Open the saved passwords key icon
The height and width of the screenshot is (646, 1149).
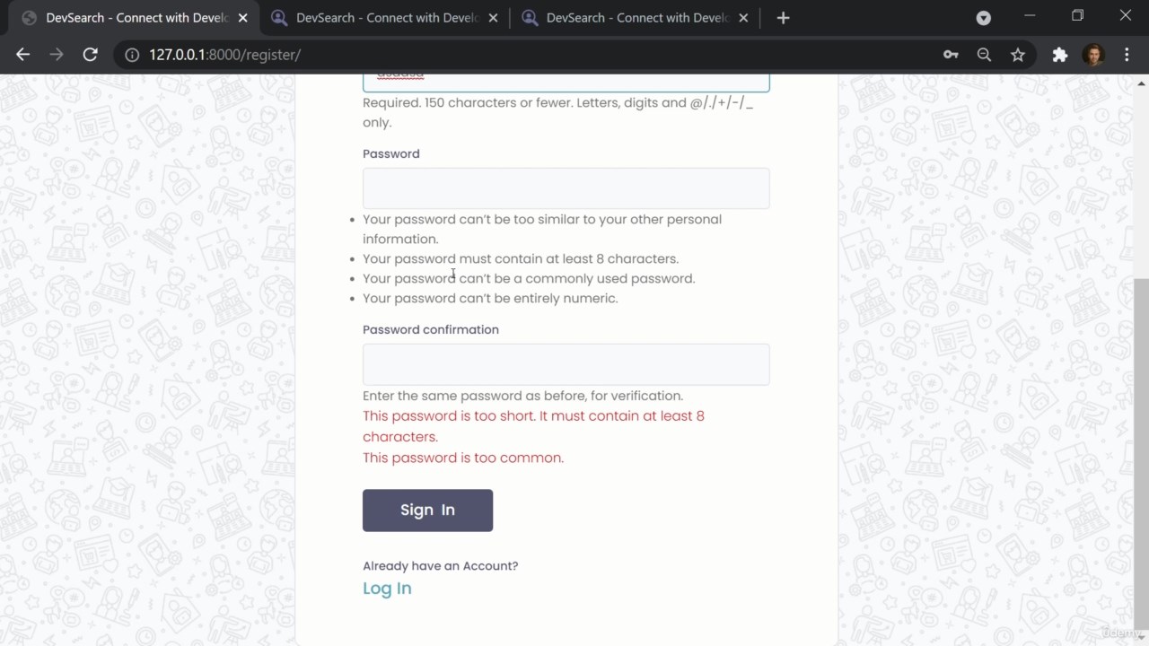[951, 55]
